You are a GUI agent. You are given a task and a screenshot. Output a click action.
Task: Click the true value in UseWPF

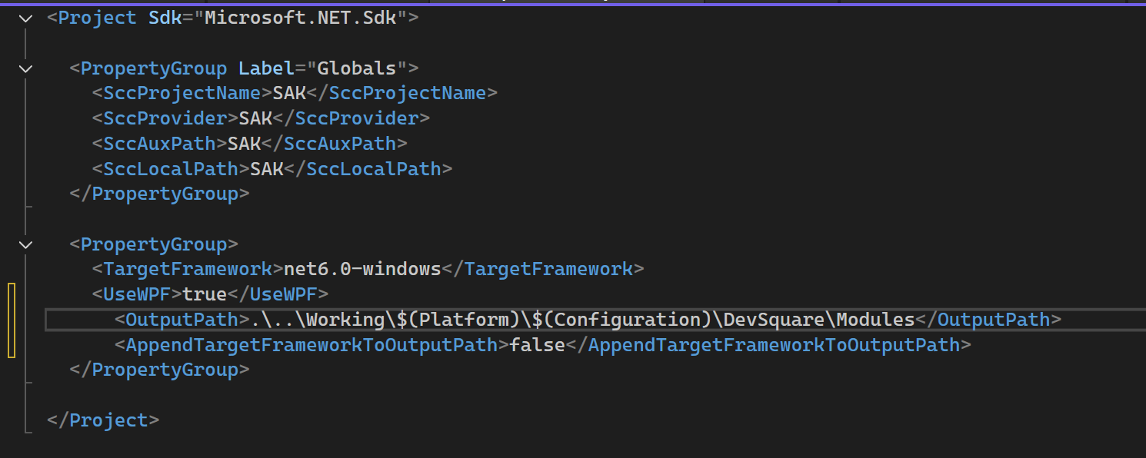205,294
